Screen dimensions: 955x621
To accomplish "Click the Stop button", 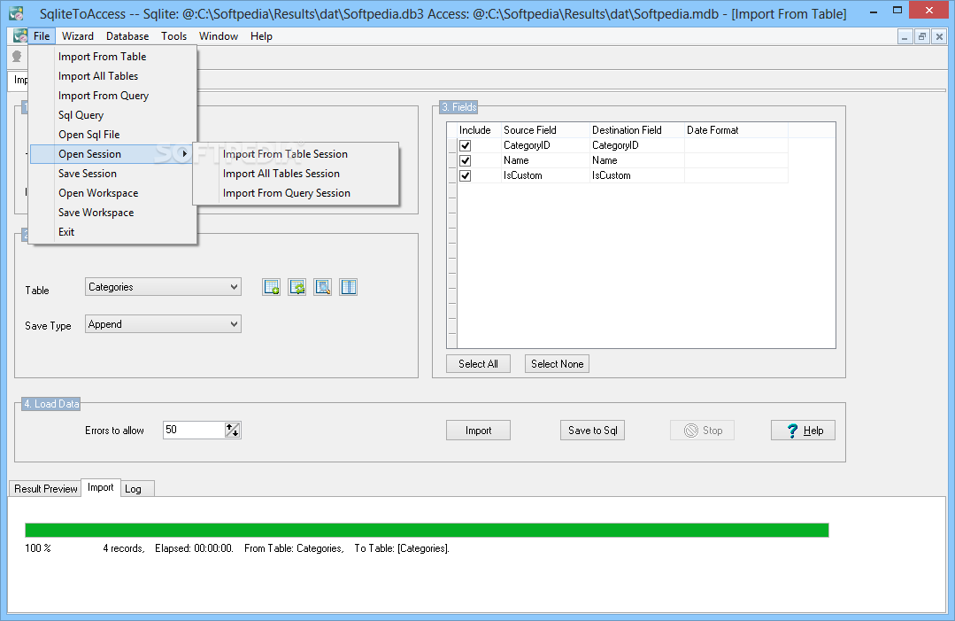I will [x=702, y=431].
